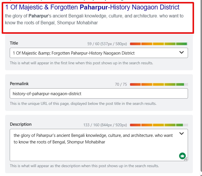Click the description textarea resize handle
The height and width of the screenshot is (176, 202).
coord(186,159)
